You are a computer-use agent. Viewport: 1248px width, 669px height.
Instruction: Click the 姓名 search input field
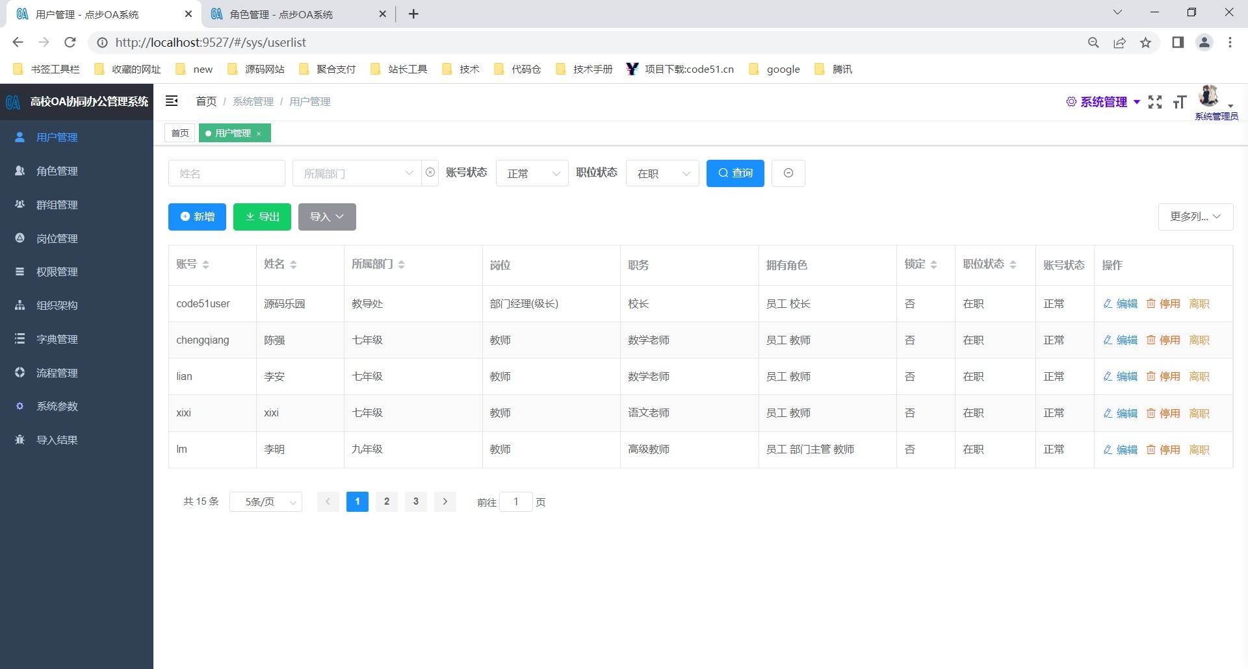227,173
